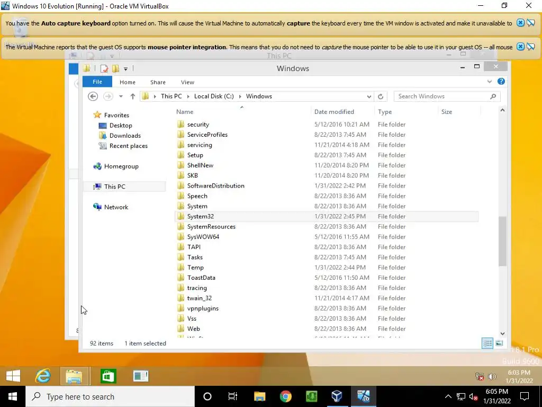Click host Windows Start button

13,396
